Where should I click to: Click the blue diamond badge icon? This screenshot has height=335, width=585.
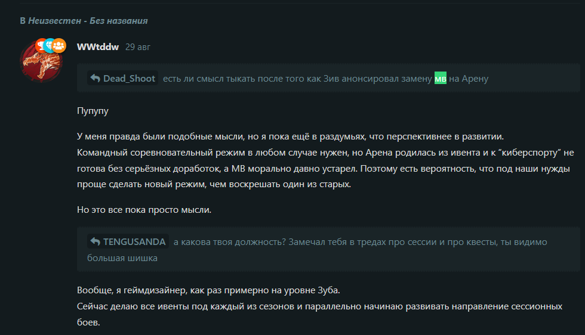(49, 45)
